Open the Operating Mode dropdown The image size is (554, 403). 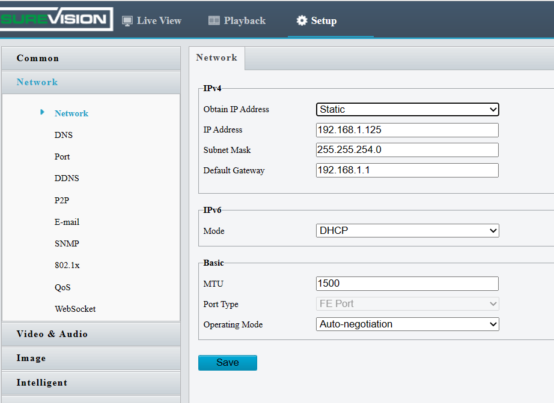(407, 324)
